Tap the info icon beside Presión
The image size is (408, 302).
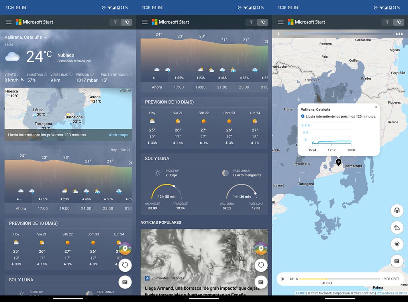click(x=92, y=75)
